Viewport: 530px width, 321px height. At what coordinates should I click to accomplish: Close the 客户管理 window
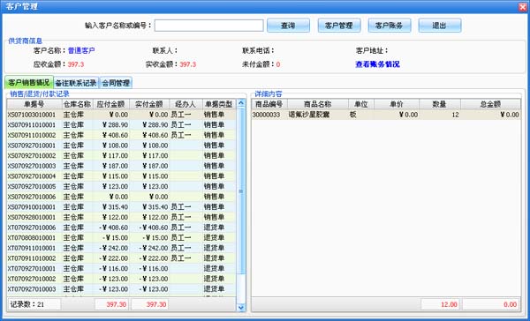pyautogui.click(x=523, y=6)
